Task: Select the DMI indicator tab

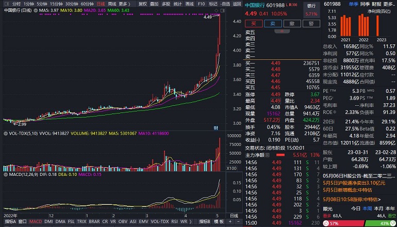Action: (x=48, y=221)
